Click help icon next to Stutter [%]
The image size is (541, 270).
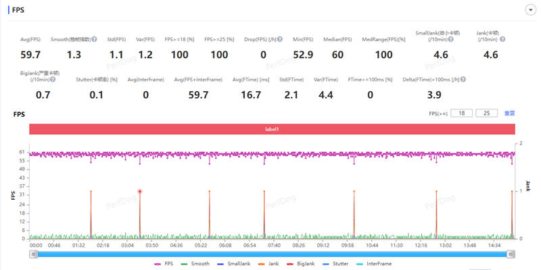pyautogui.click(x=122, y=80)
